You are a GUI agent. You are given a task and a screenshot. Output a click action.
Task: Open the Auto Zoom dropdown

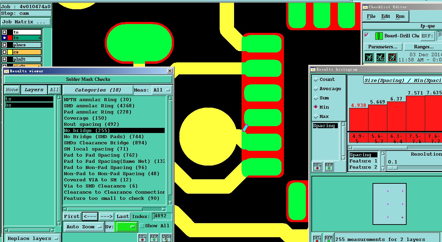pos(84,227)
